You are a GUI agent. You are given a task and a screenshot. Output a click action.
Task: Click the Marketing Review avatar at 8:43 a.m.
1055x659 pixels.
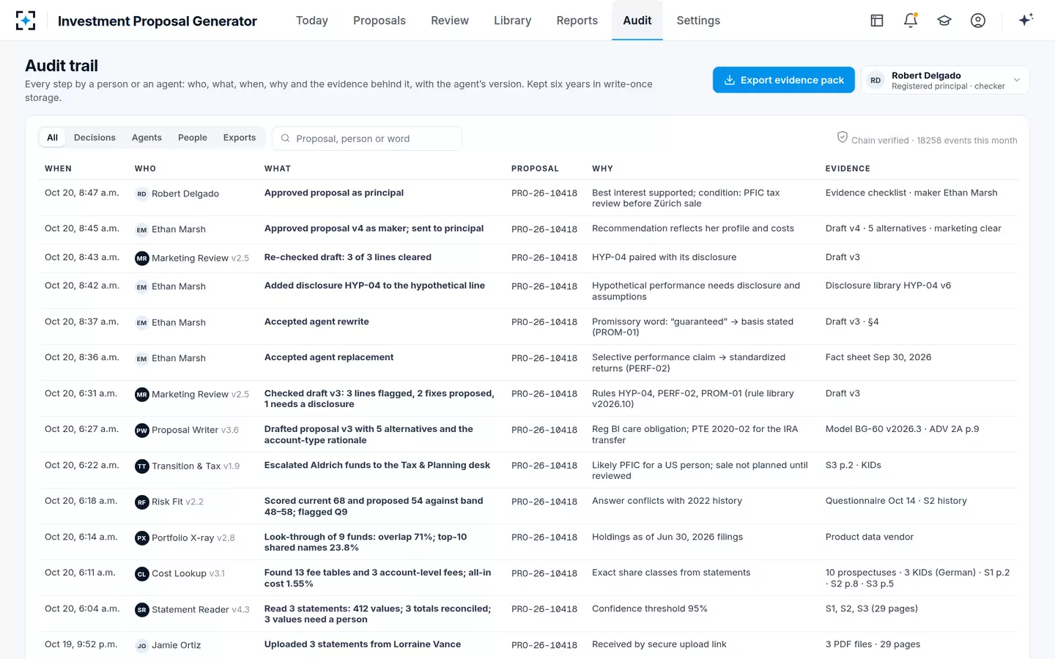click(142, 258)
